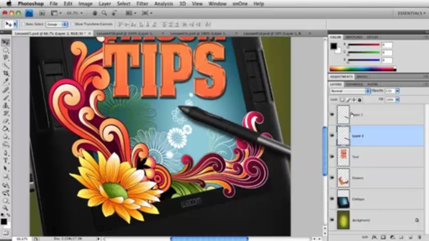Screen dimensions: 429x241
Task: Click the Lock image pixels brush icon
Action: [x=348, y=100]
